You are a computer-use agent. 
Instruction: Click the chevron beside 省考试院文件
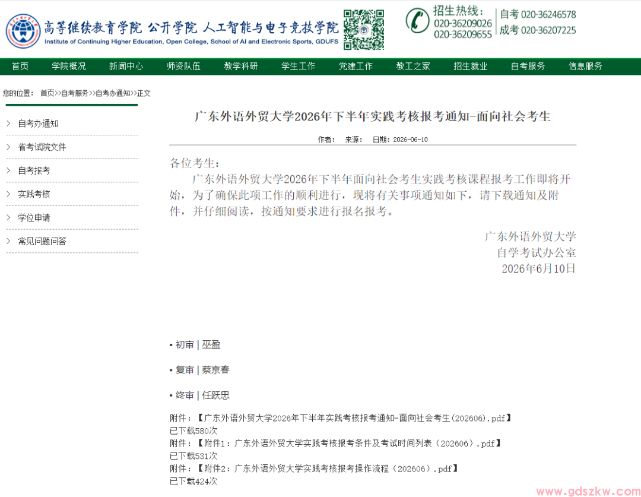coord(8,147)
